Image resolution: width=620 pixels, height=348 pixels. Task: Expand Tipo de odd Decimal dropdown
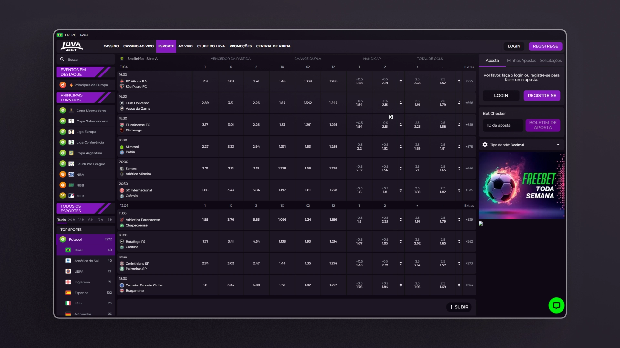click(x=558, y=145)
